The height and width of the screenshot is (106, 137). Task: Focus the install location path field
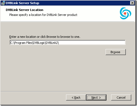point(68,42)
